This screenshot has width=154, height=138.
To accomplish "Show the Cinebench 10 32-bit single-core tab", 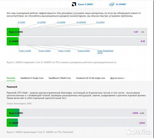I will click(90, 78).
